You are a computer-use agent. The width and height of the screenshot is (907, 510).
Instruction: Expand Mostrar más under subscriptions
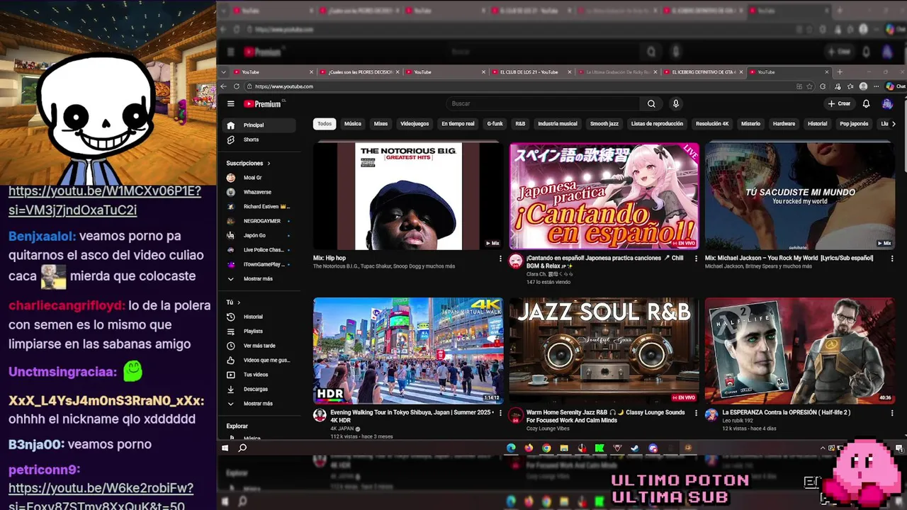[x=259, y=278]
